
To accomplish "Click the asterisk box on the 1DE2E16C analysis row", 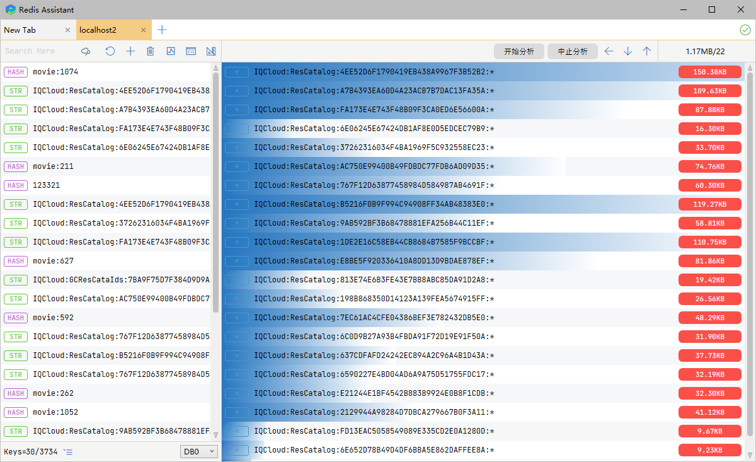I will coord(237,242).
